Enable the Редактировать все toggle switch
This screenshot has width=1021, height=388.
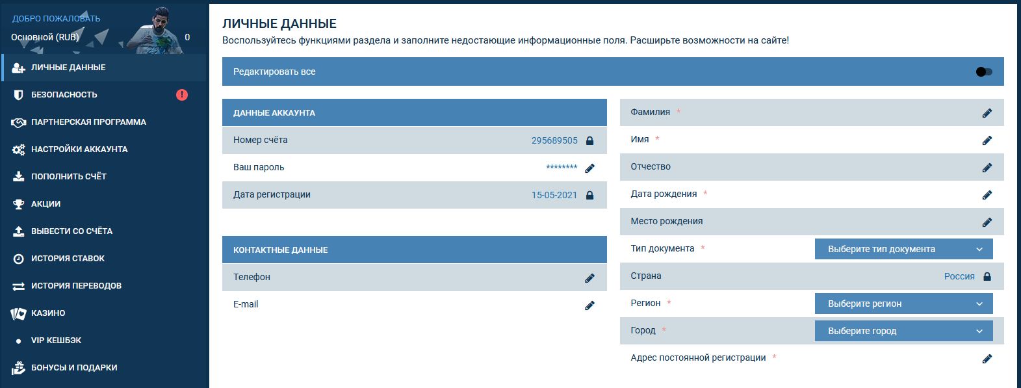tap(983, 72)
